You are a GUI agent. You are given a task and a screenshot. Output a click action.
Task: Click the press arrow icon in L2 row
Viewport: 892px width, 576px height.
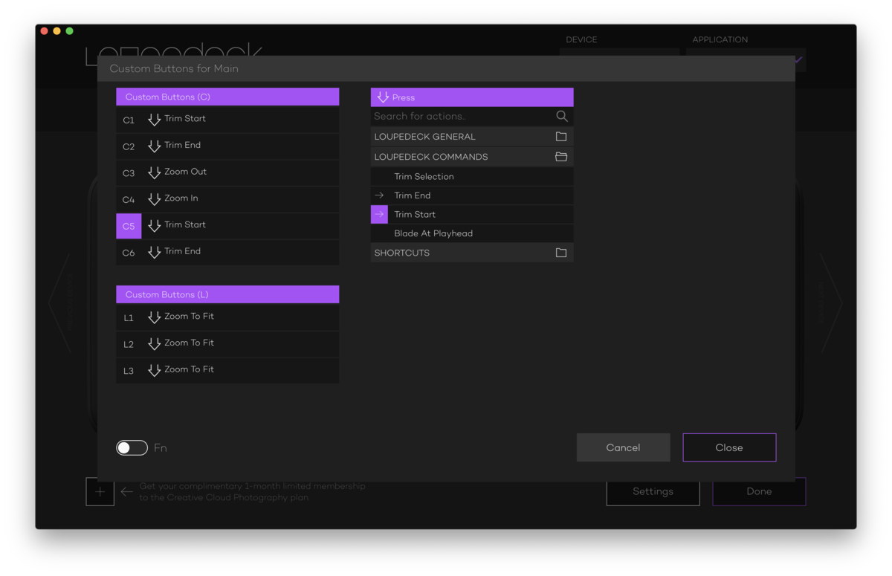[155, 343]
